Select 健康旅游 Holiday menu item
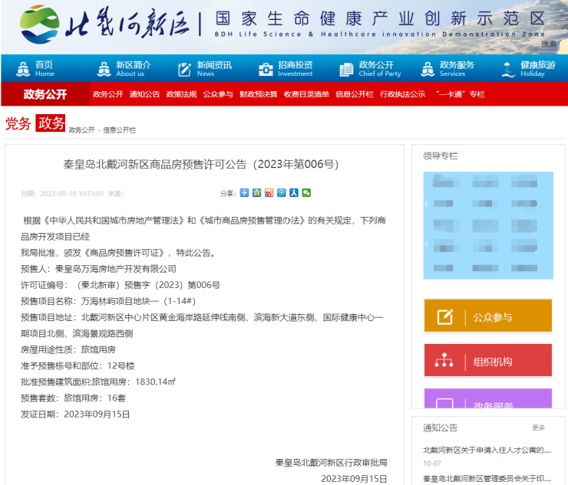The width and height of the screenshot is (568, 485). pos(528,69)
